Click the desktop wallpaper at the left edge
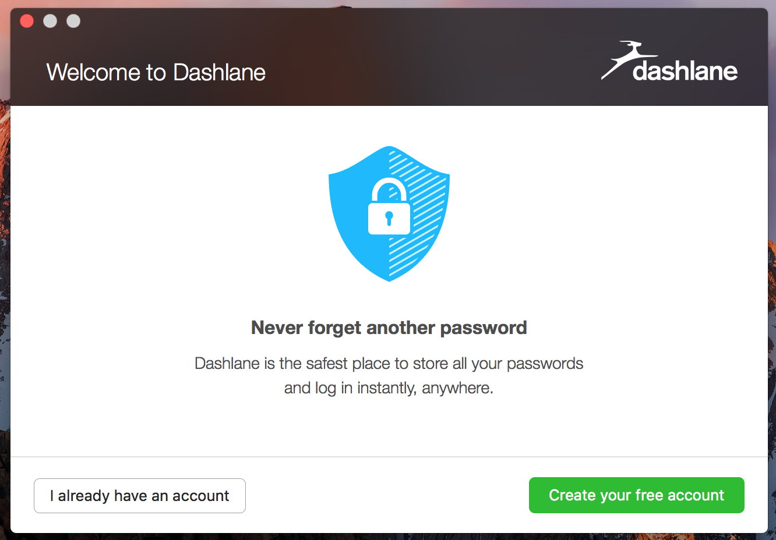This screenshot has width=776, height=540. click(5, 291)
